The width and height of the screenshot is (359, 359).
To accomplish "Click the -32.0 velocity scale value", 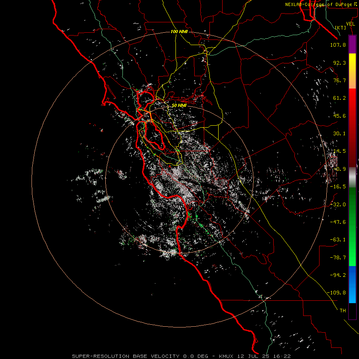I will pyautogui.click(x=338, y=205).
